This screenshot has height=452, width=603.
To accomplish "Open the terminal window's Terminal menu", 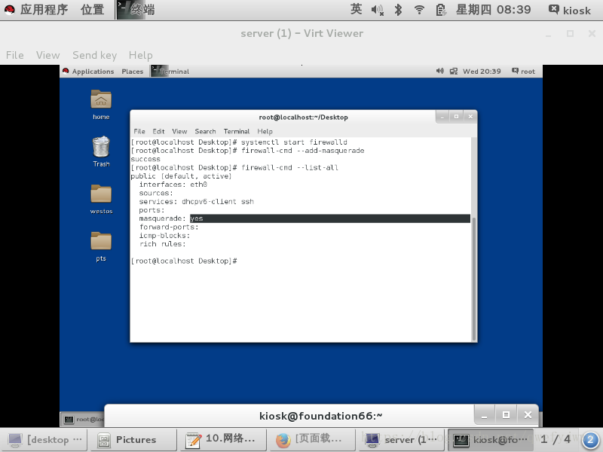I will click(x=237, y=131).
